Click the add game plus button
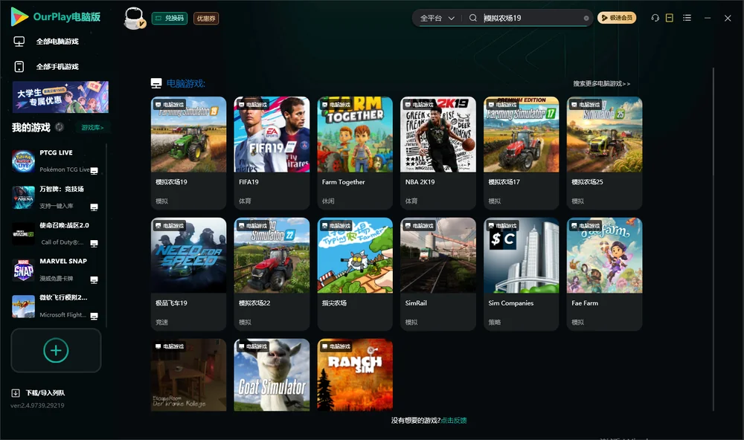 [x=56, y=350]
